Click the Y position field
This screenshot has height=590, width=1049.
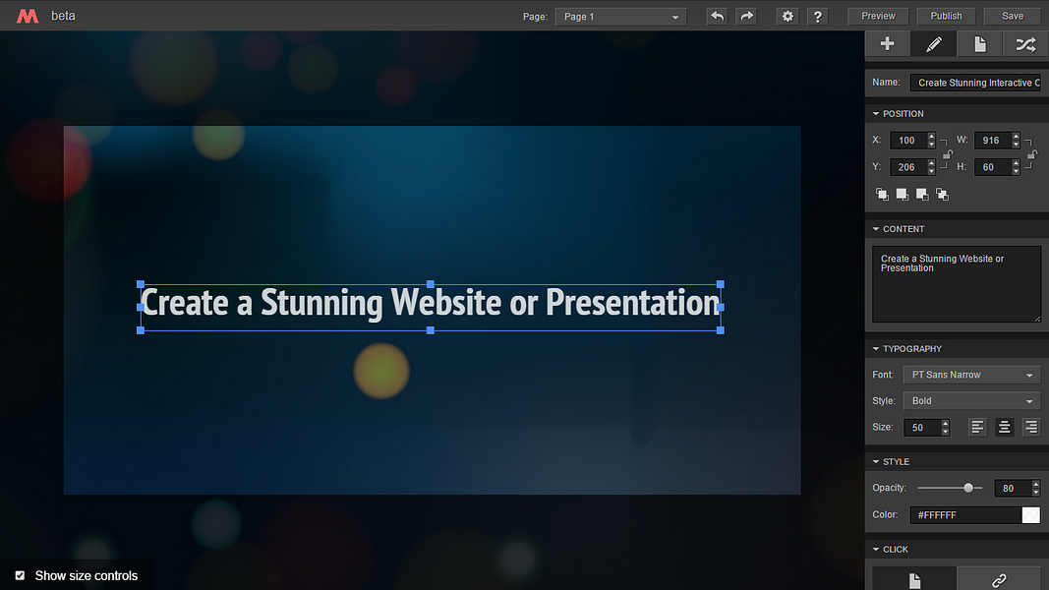click(x=907, y=167)
